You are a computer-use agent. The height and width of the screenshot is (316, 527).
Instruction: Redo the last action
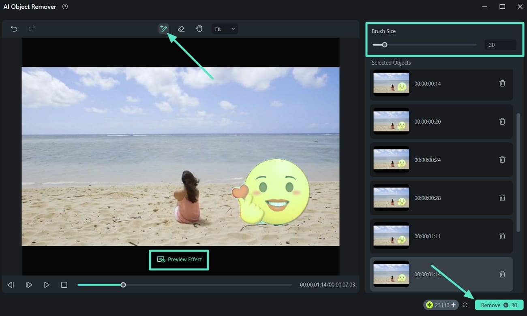[32, 29]
